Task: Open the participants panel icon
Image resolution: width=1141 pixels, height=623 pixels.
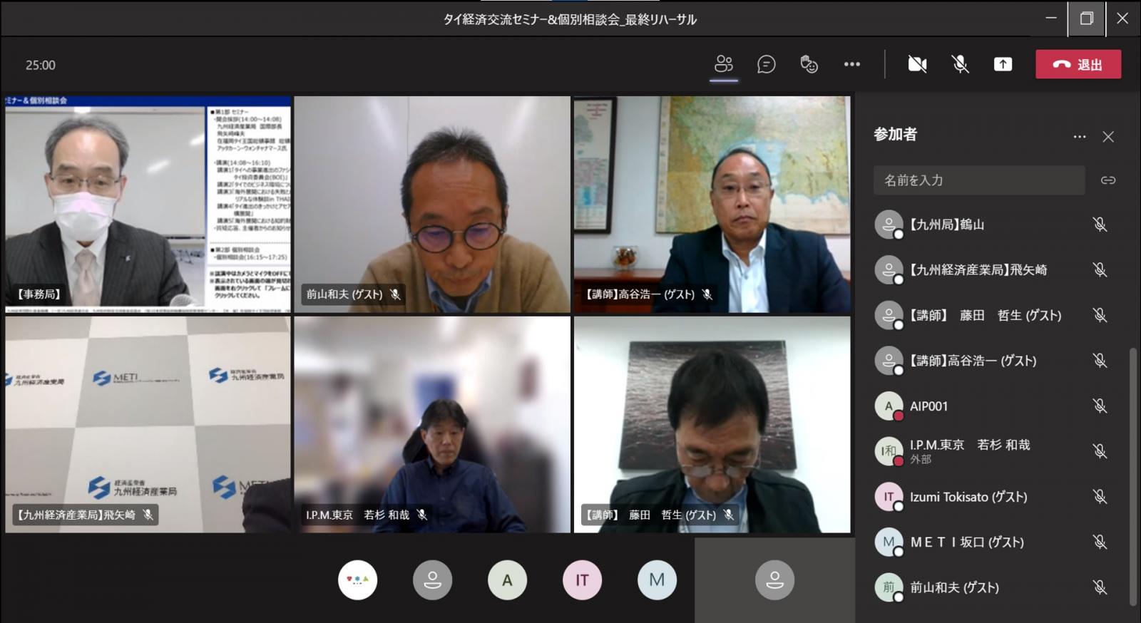Action: pyautogui.click(x=724, y=64)
